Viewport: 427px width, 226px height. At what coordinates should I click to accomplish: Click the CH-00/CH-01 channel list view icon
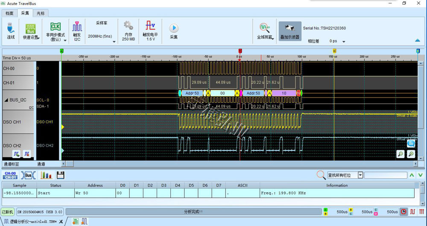pos(10,175)
